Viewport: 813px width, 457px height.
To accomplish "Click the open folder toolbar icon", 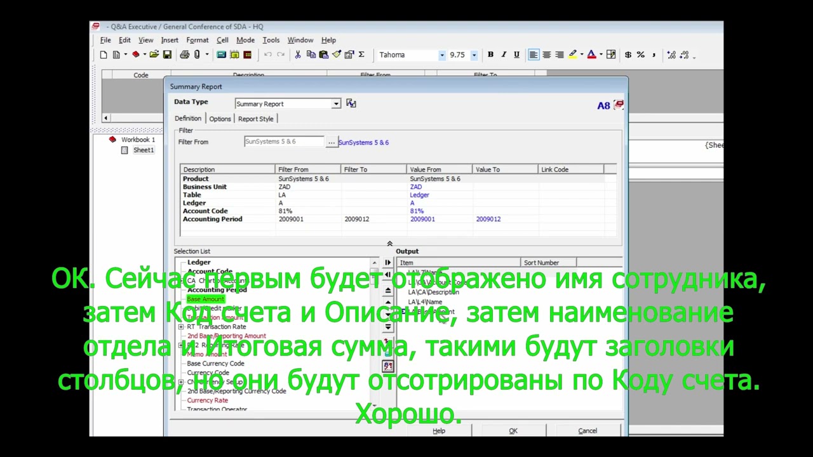I will pyautogui.click(x=154, y=55).
